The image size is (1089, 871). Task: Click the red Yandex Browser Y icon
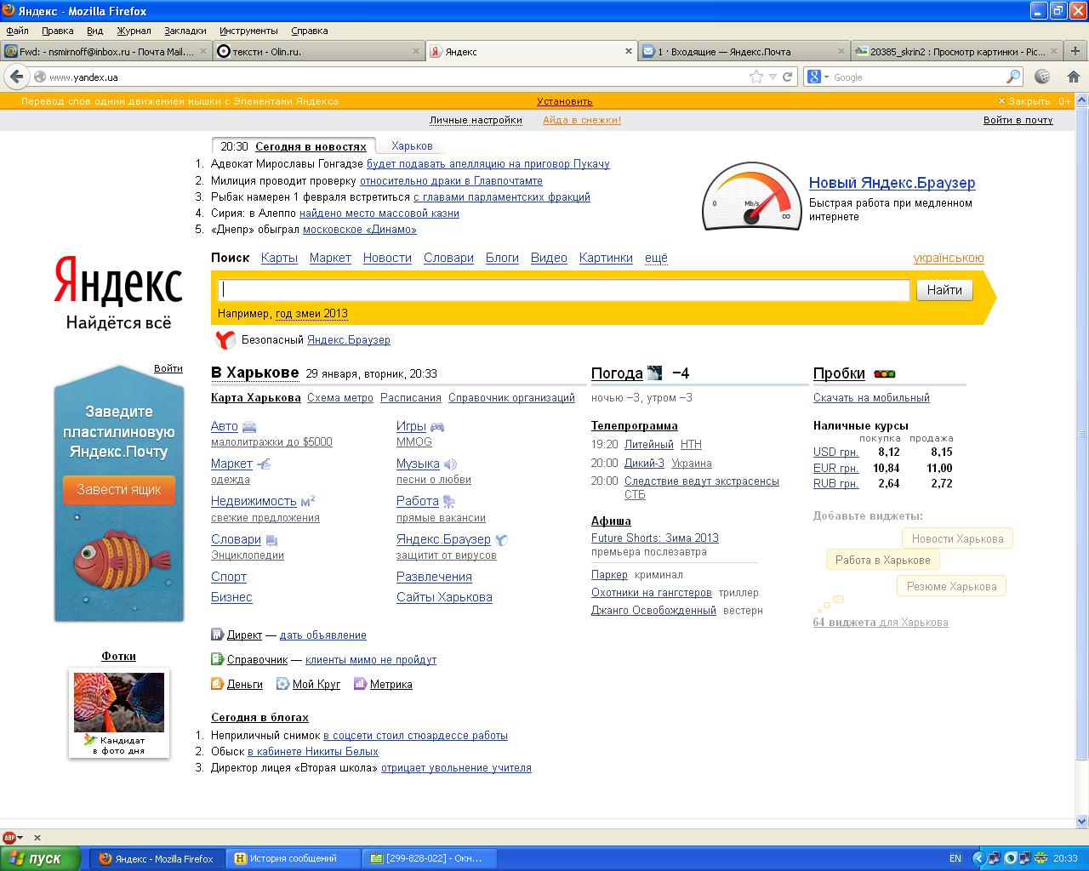[225, 340]
